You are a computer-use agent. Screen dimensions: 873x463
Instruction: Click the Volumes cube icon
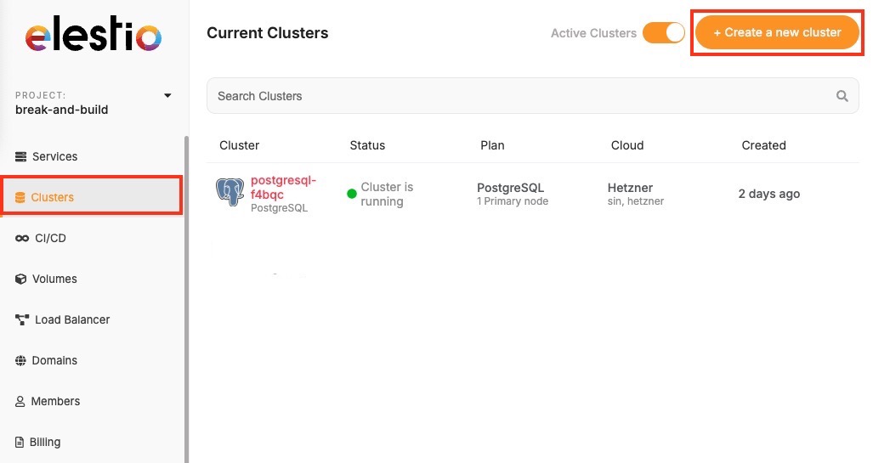[x=21, y=279]
